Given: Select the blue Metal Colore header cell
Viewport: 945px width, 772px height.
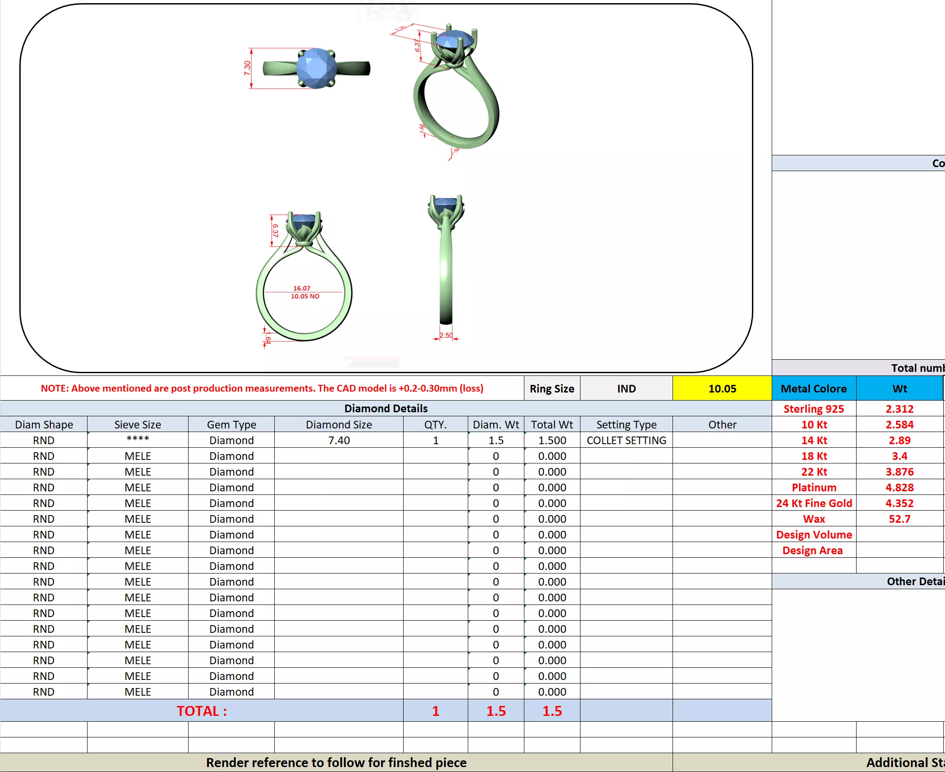Looking at the screenshot, I should point(813,388).
